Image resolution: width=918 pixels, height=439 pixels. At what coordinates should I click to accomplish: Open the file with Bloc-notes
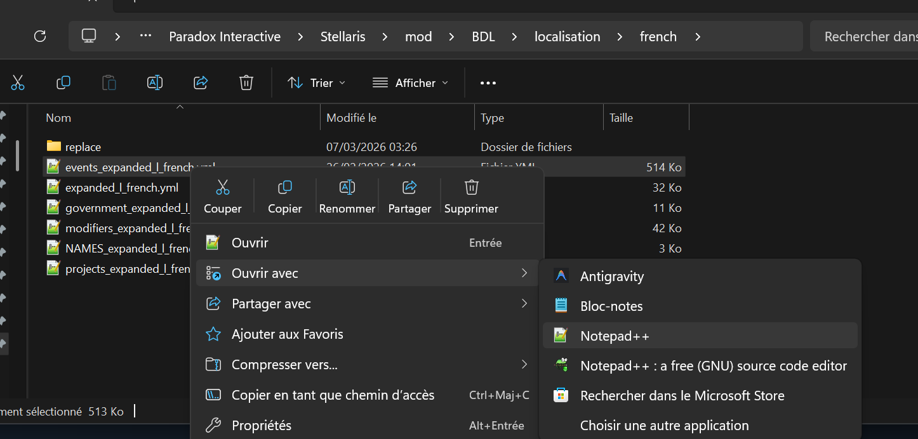coord(700,306)
